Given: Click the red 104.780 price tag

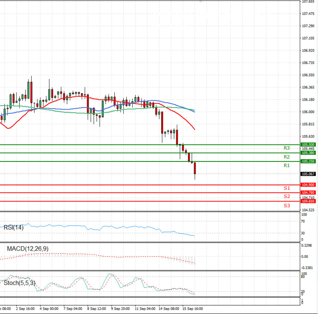Looking at the screenshot, I should click(x=308, y=193).
